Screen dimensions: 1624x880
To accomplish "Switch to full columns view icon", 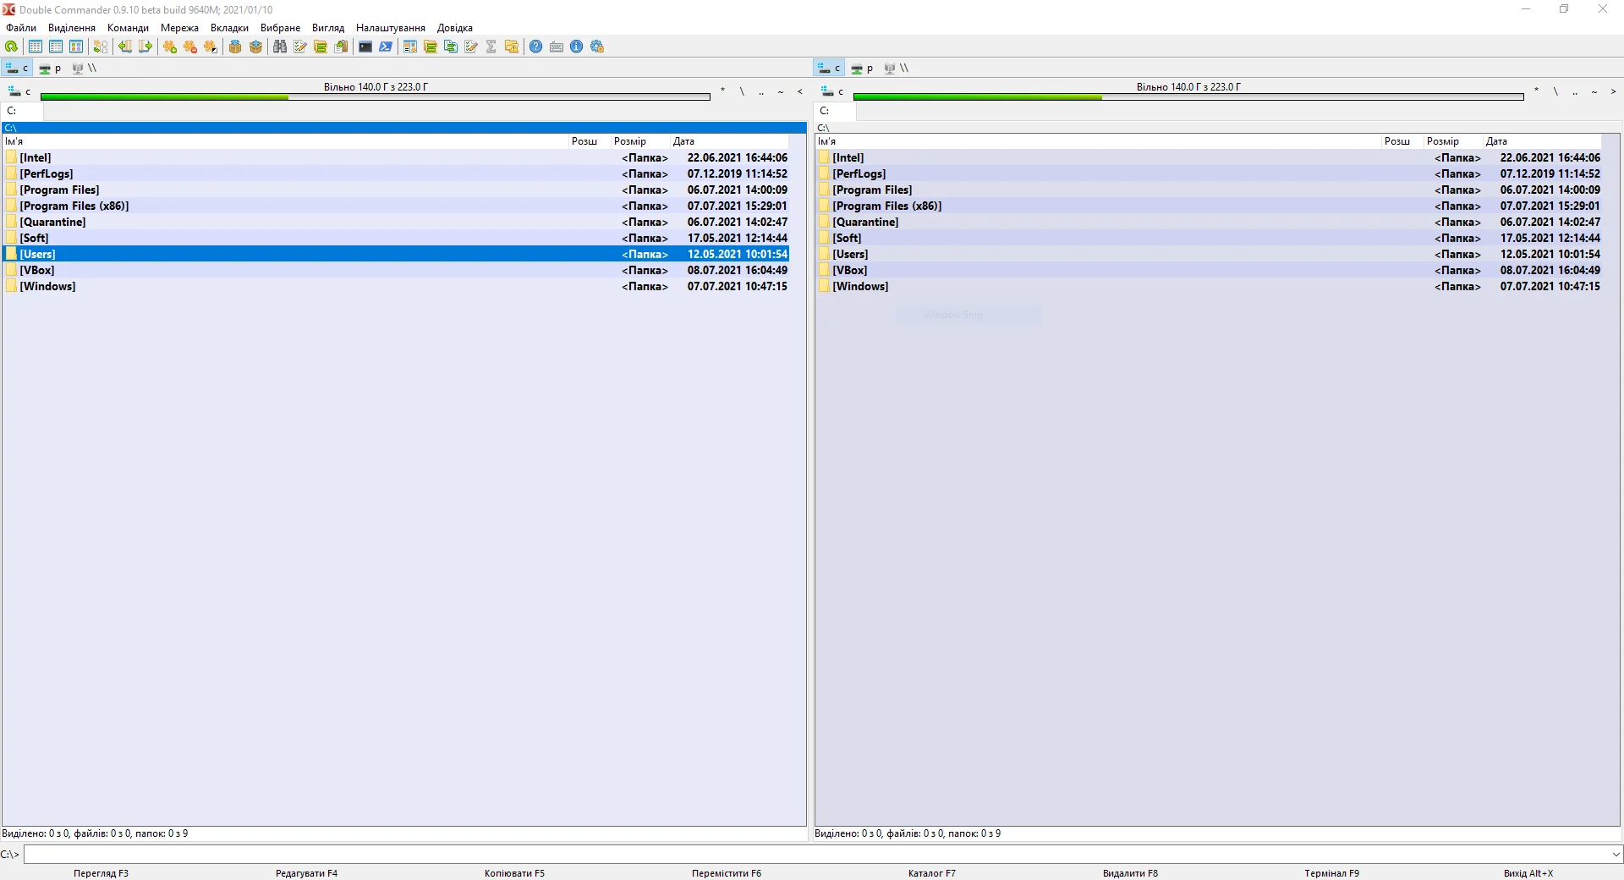I will click(x=56, y=47).
